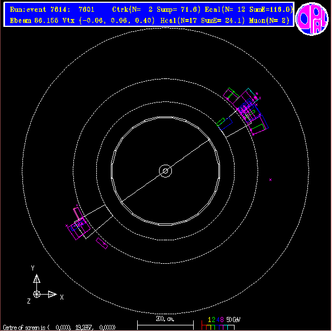This screenshot has width=332, height=331.
Task: Click the Muon N=2 readout in header
Action: 269,21
